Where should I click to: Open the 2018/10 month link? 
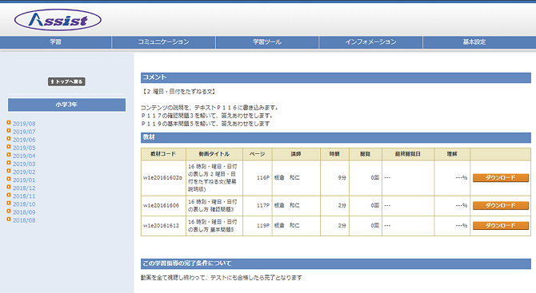[24, 204]
